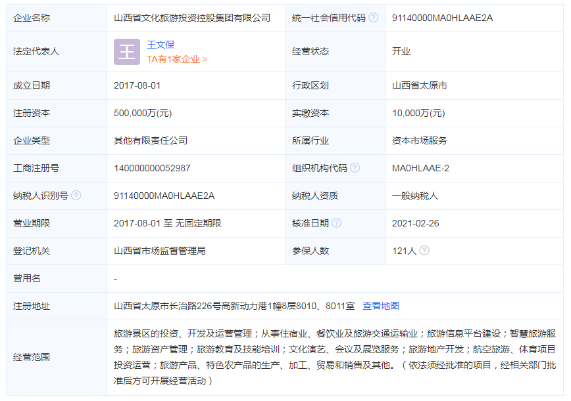Click registration number 140000000052987

(x=152, y=168)
